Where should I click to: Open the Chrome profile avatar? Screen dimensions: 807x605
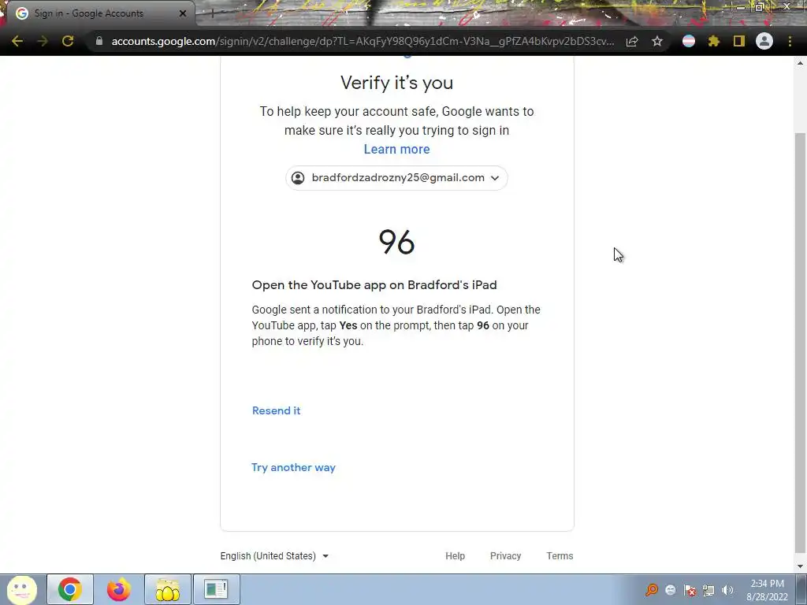(764, 41)
